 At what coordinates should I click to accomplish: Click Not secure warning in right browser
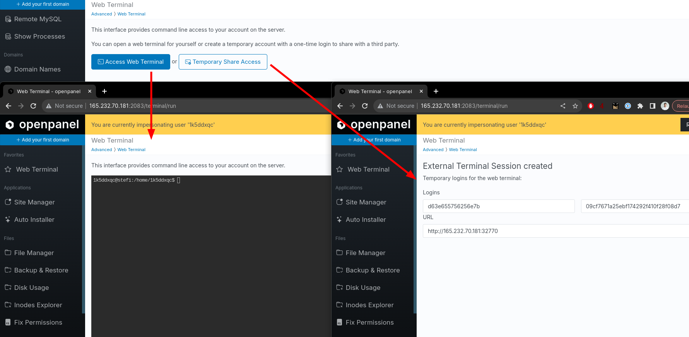tap(396, 106)
